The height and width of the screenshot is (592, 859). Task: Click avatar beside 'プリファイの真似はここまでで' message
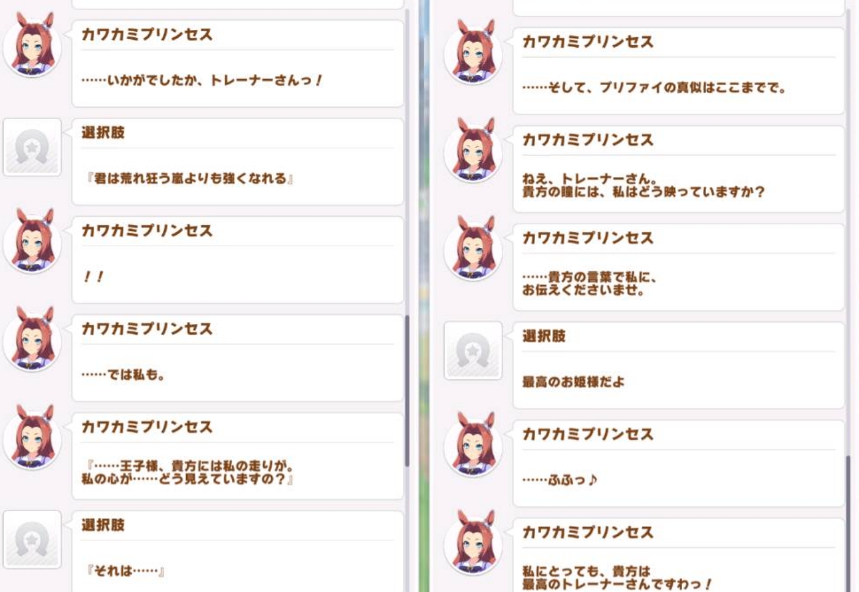[x=473, y=54]
